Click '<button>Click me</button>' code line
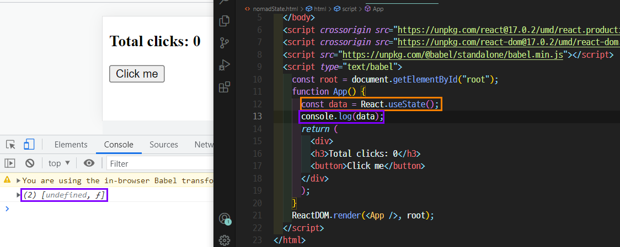The width and height of the screenshot is (620, 247). tap(368, 166)
